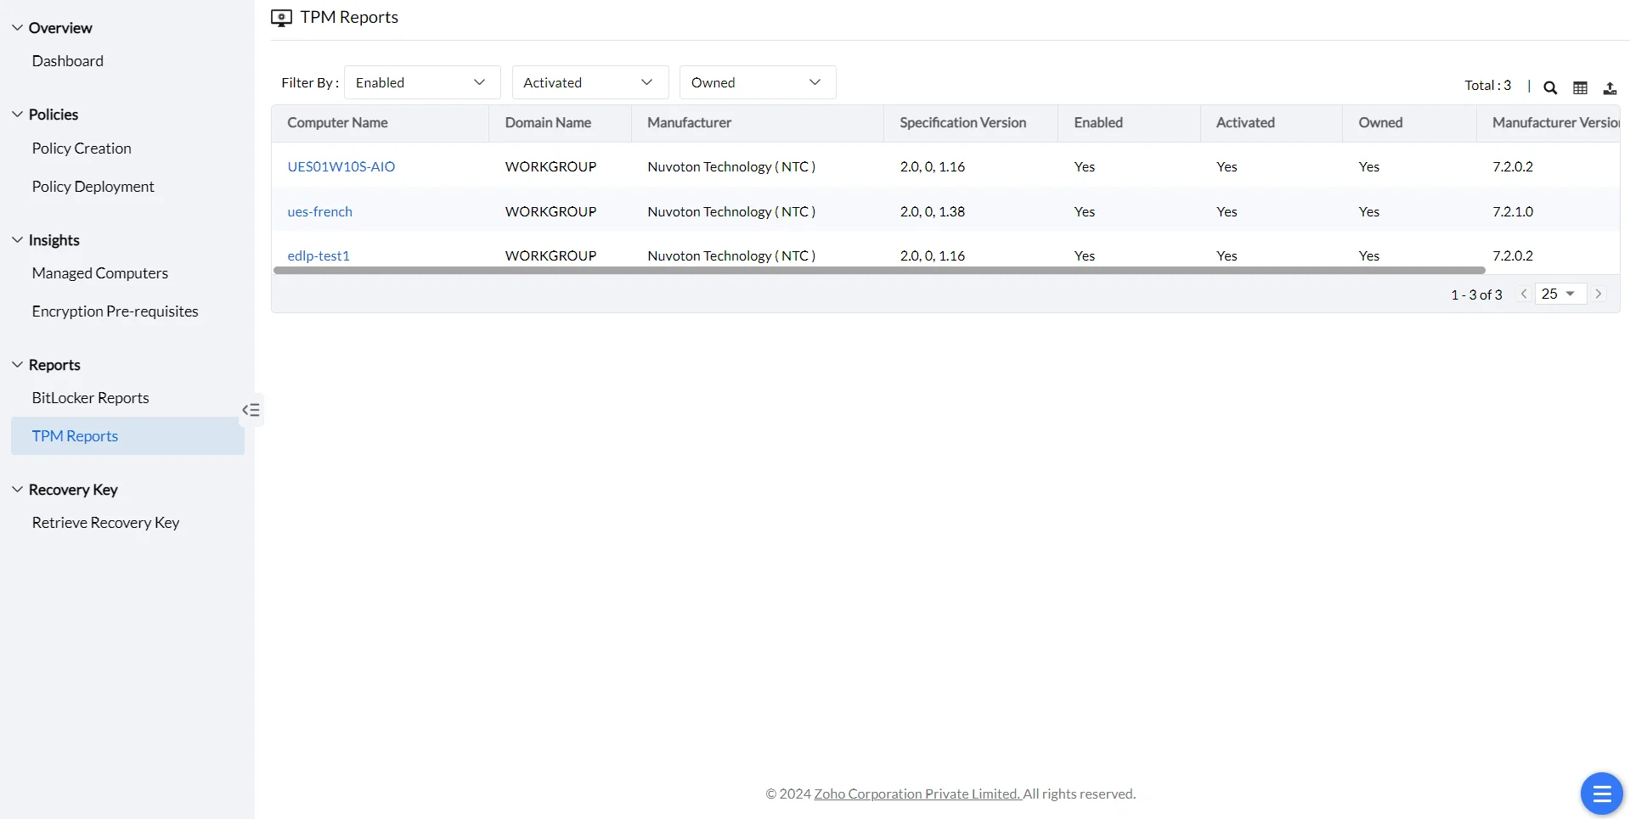Open the Owned filter dropdown
The height and width of the screenshot is (819, 1630).
click(x=758, y=82)
